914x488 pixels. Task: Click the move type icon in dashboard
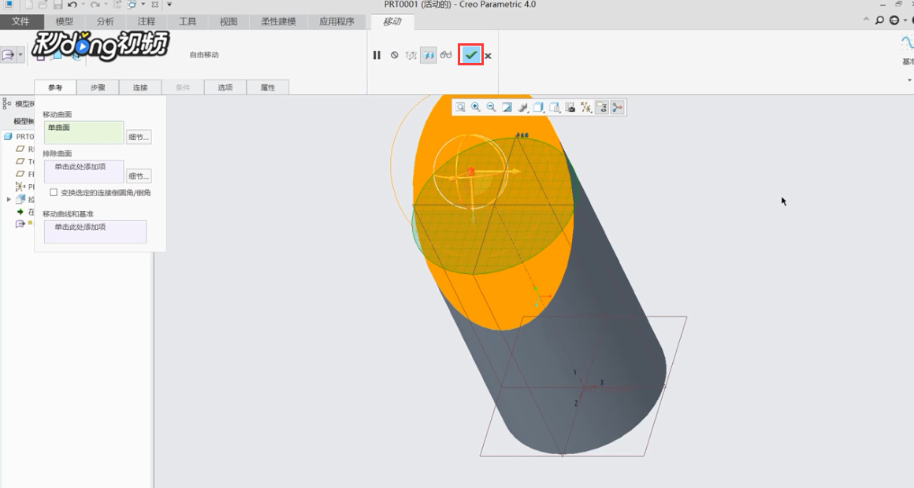pyautogui.click(x=8, y=55)
